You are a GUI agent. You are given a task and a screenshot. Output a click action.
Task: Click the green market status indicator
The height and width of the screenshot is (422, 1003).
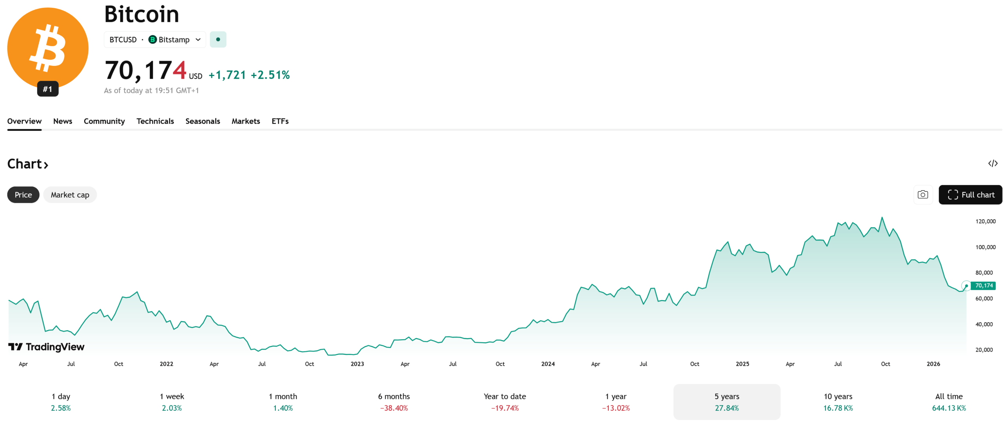pyautogui.click(x=218, y=39)
